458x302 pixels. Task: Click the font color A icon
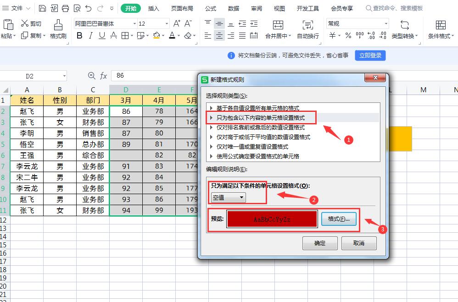[173, 36]
